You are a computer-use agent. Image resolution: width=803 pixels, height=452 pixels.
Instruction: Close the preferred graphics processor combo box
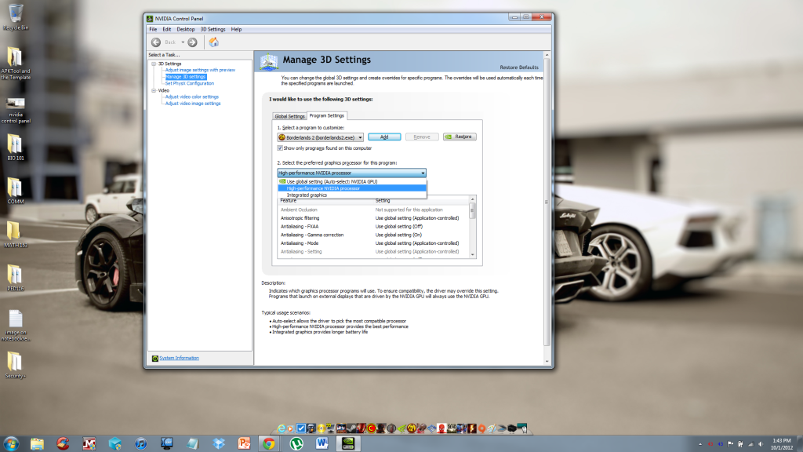click(x=351, y=173)
